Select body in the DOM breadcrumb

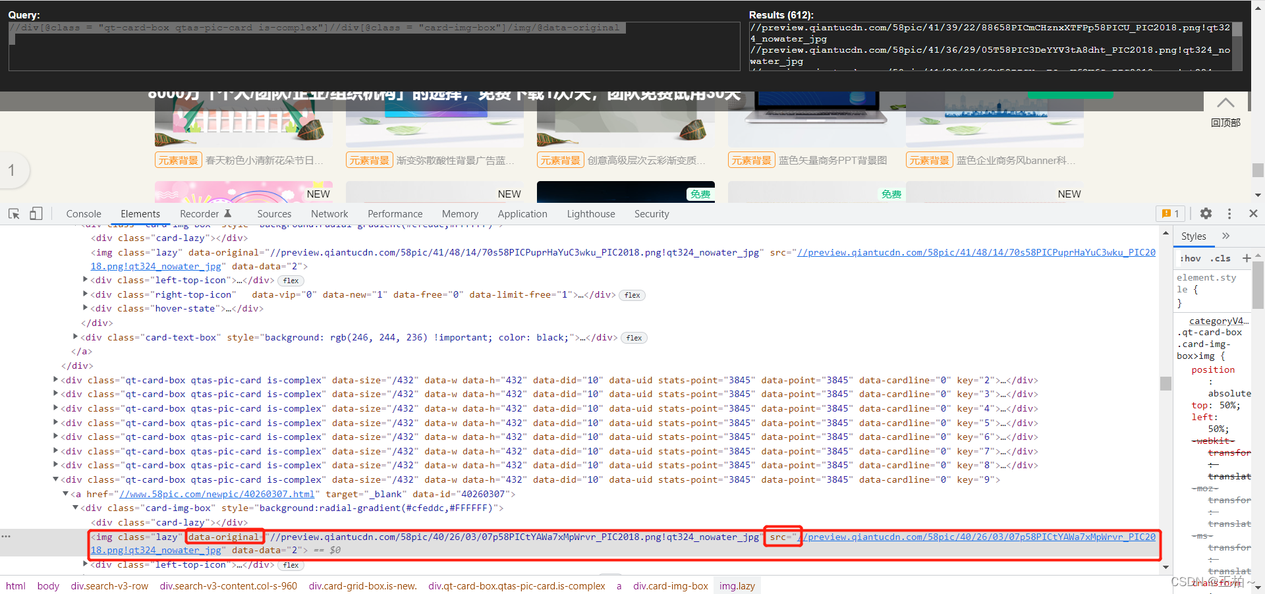(x=48, y=585)
